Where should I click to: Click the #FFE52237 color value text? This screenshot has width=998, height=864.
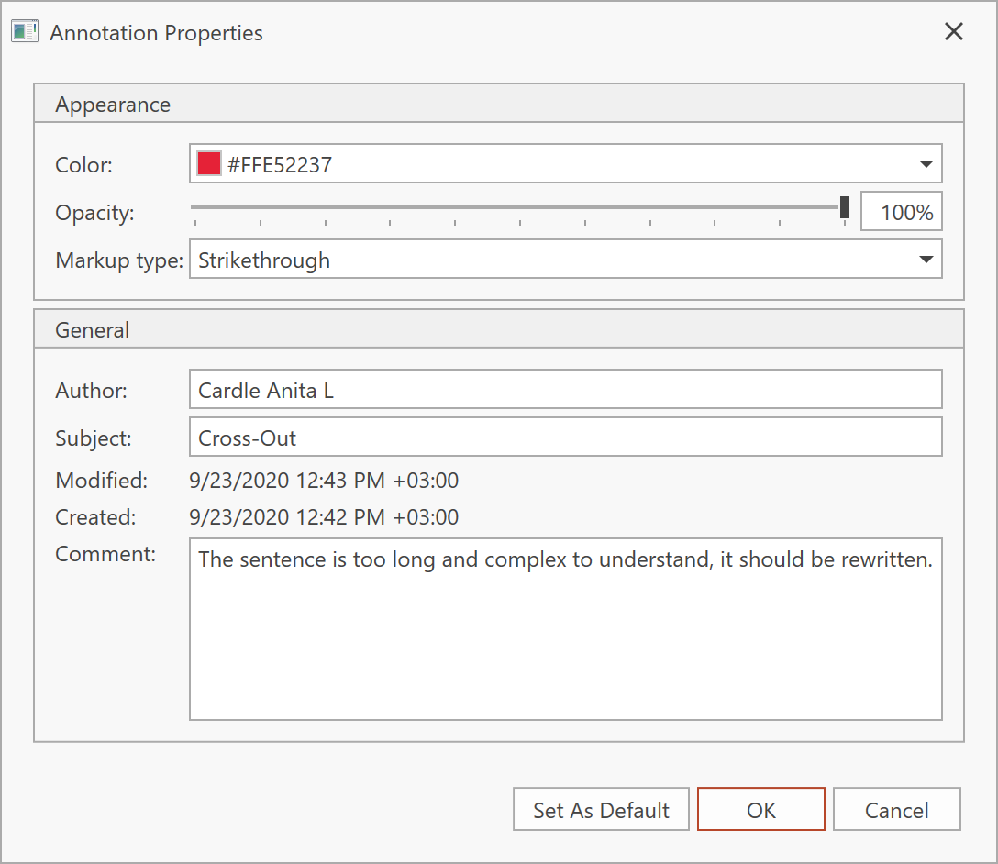(280, 165)
